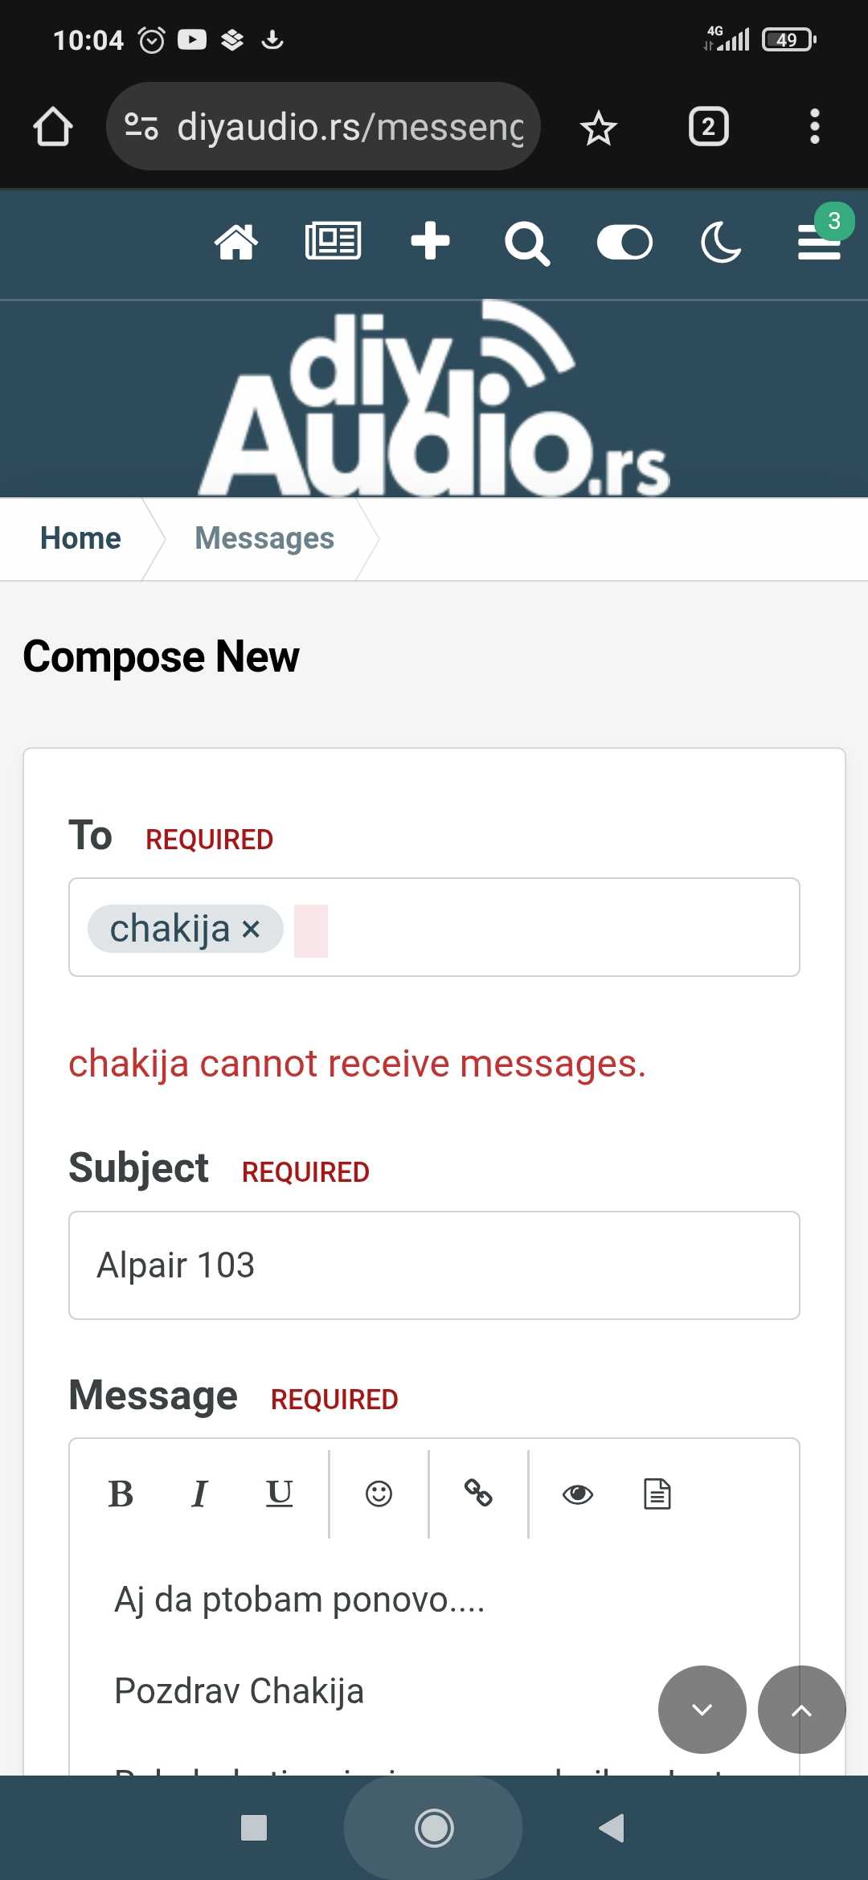This screenshot has width=868, height=1880.
Task: Open the news articles icon
Action: coord(333,241)
